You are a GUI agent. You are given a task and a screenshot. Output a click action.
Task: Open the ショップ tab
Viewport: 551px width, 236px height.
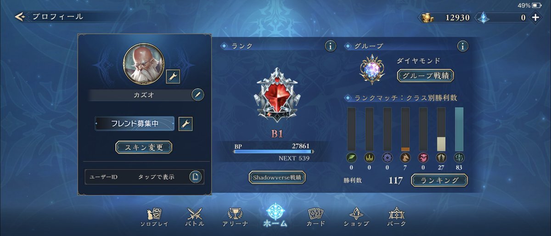pyautogui.click(x=356, y=217)
